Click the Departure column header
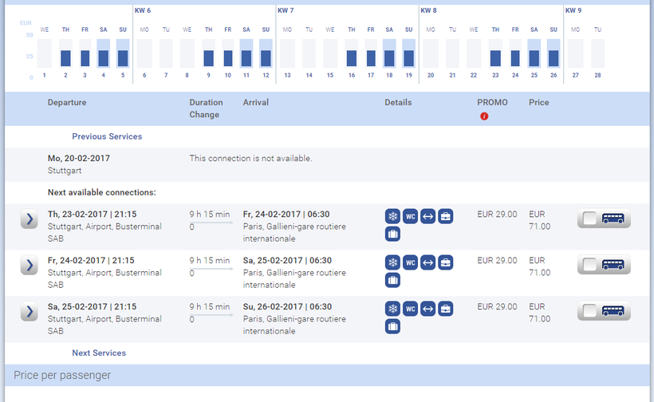 67,103
